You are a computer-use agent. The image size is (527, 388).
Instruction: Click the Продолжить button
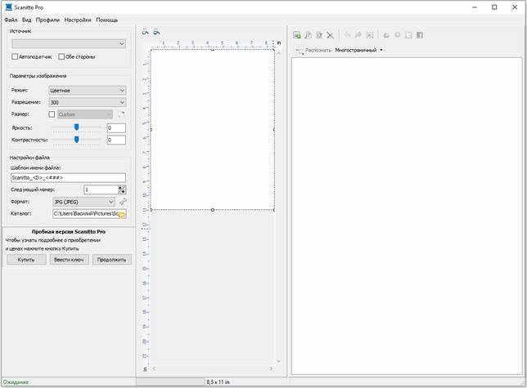tap(111, 260)
